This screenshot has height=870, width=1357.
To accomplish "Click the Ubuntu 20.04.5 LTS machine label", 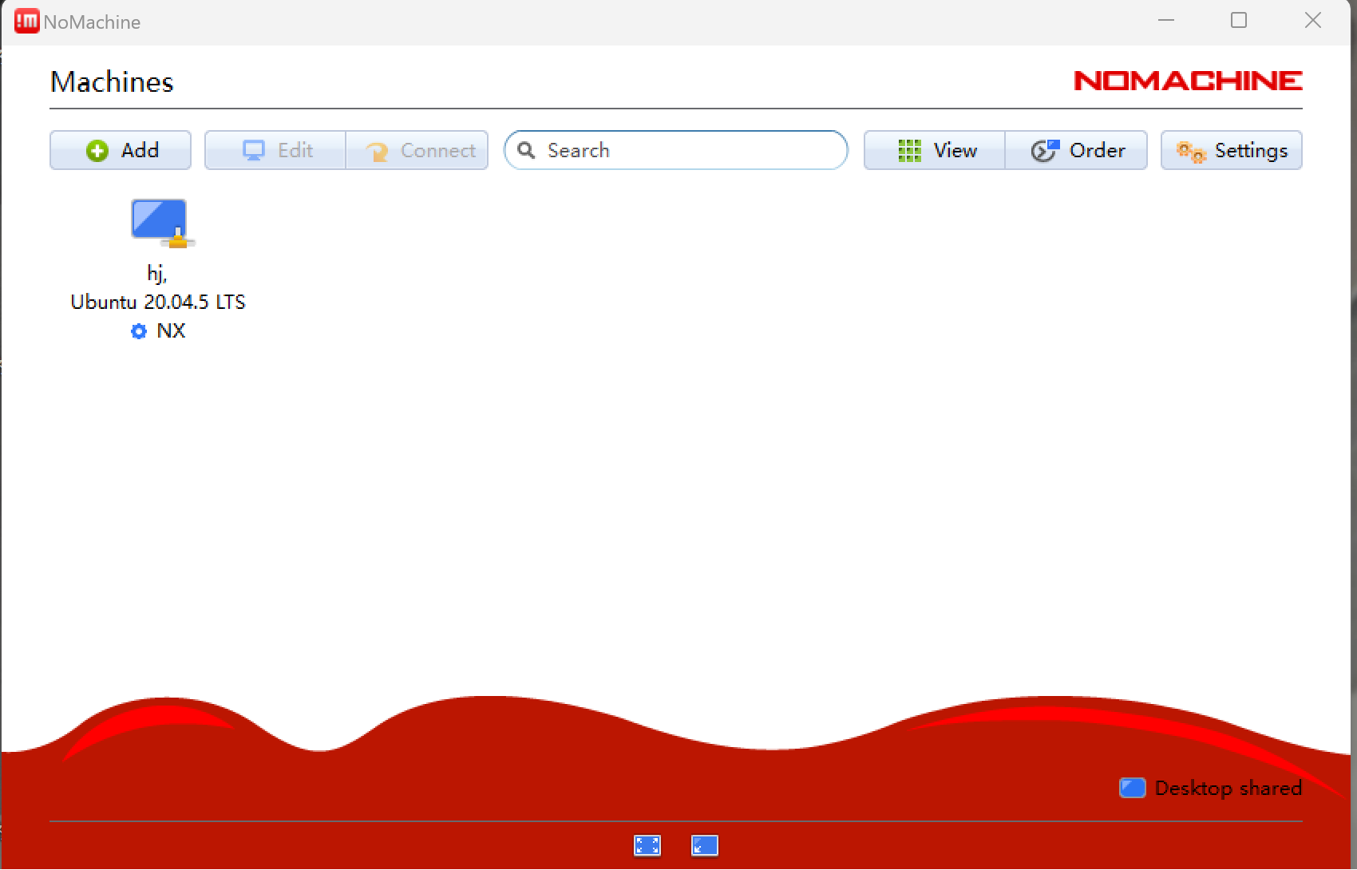I will 158,303.
